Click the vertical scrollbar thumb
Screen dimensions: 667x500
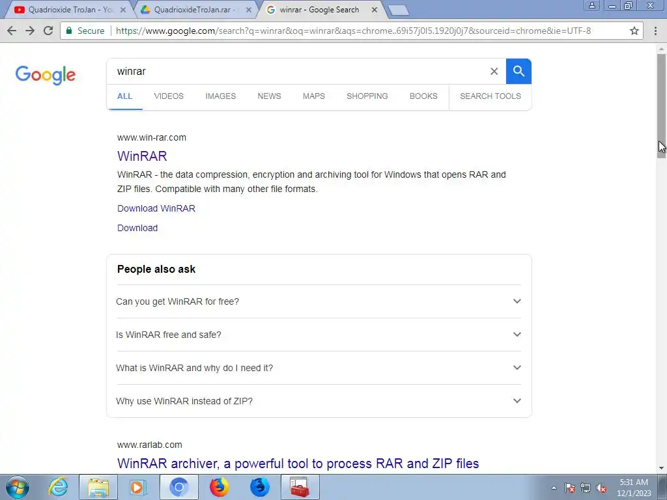662,106
